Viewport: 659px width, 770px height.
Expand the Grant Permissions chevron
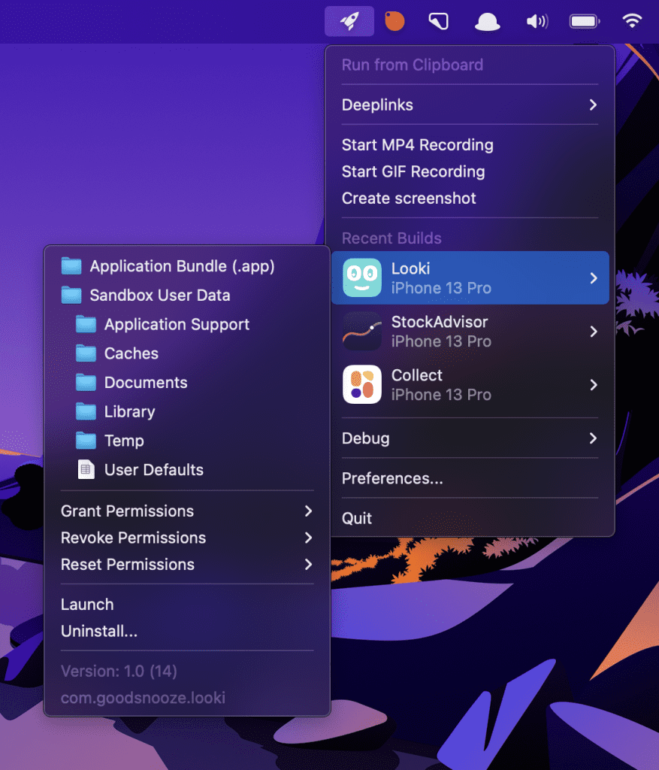click(x=308, y=511)
